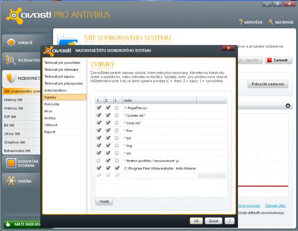Screen dimensions: 298x231
Task: Select Testovat při spouštění settings page
Action: point(65,62)
